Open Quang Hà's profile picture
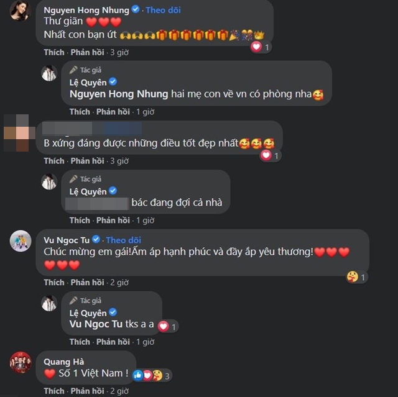 (x=21, y=362)
